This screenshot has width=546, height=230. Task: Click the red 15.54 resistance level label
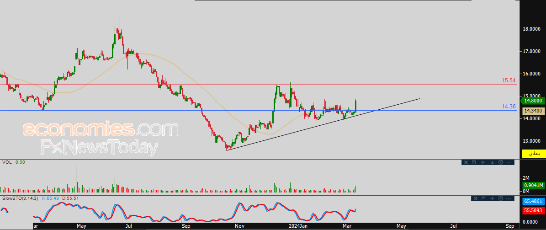click(509, 80)
